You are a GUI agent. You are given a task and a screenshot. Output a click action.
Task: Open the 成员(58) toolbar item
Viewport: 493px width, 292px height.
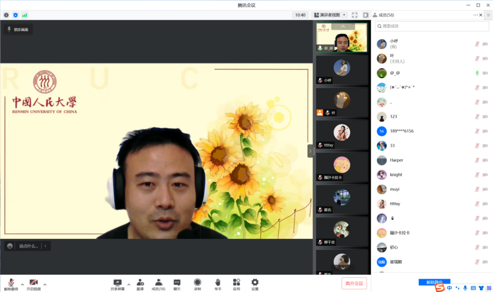158,284
